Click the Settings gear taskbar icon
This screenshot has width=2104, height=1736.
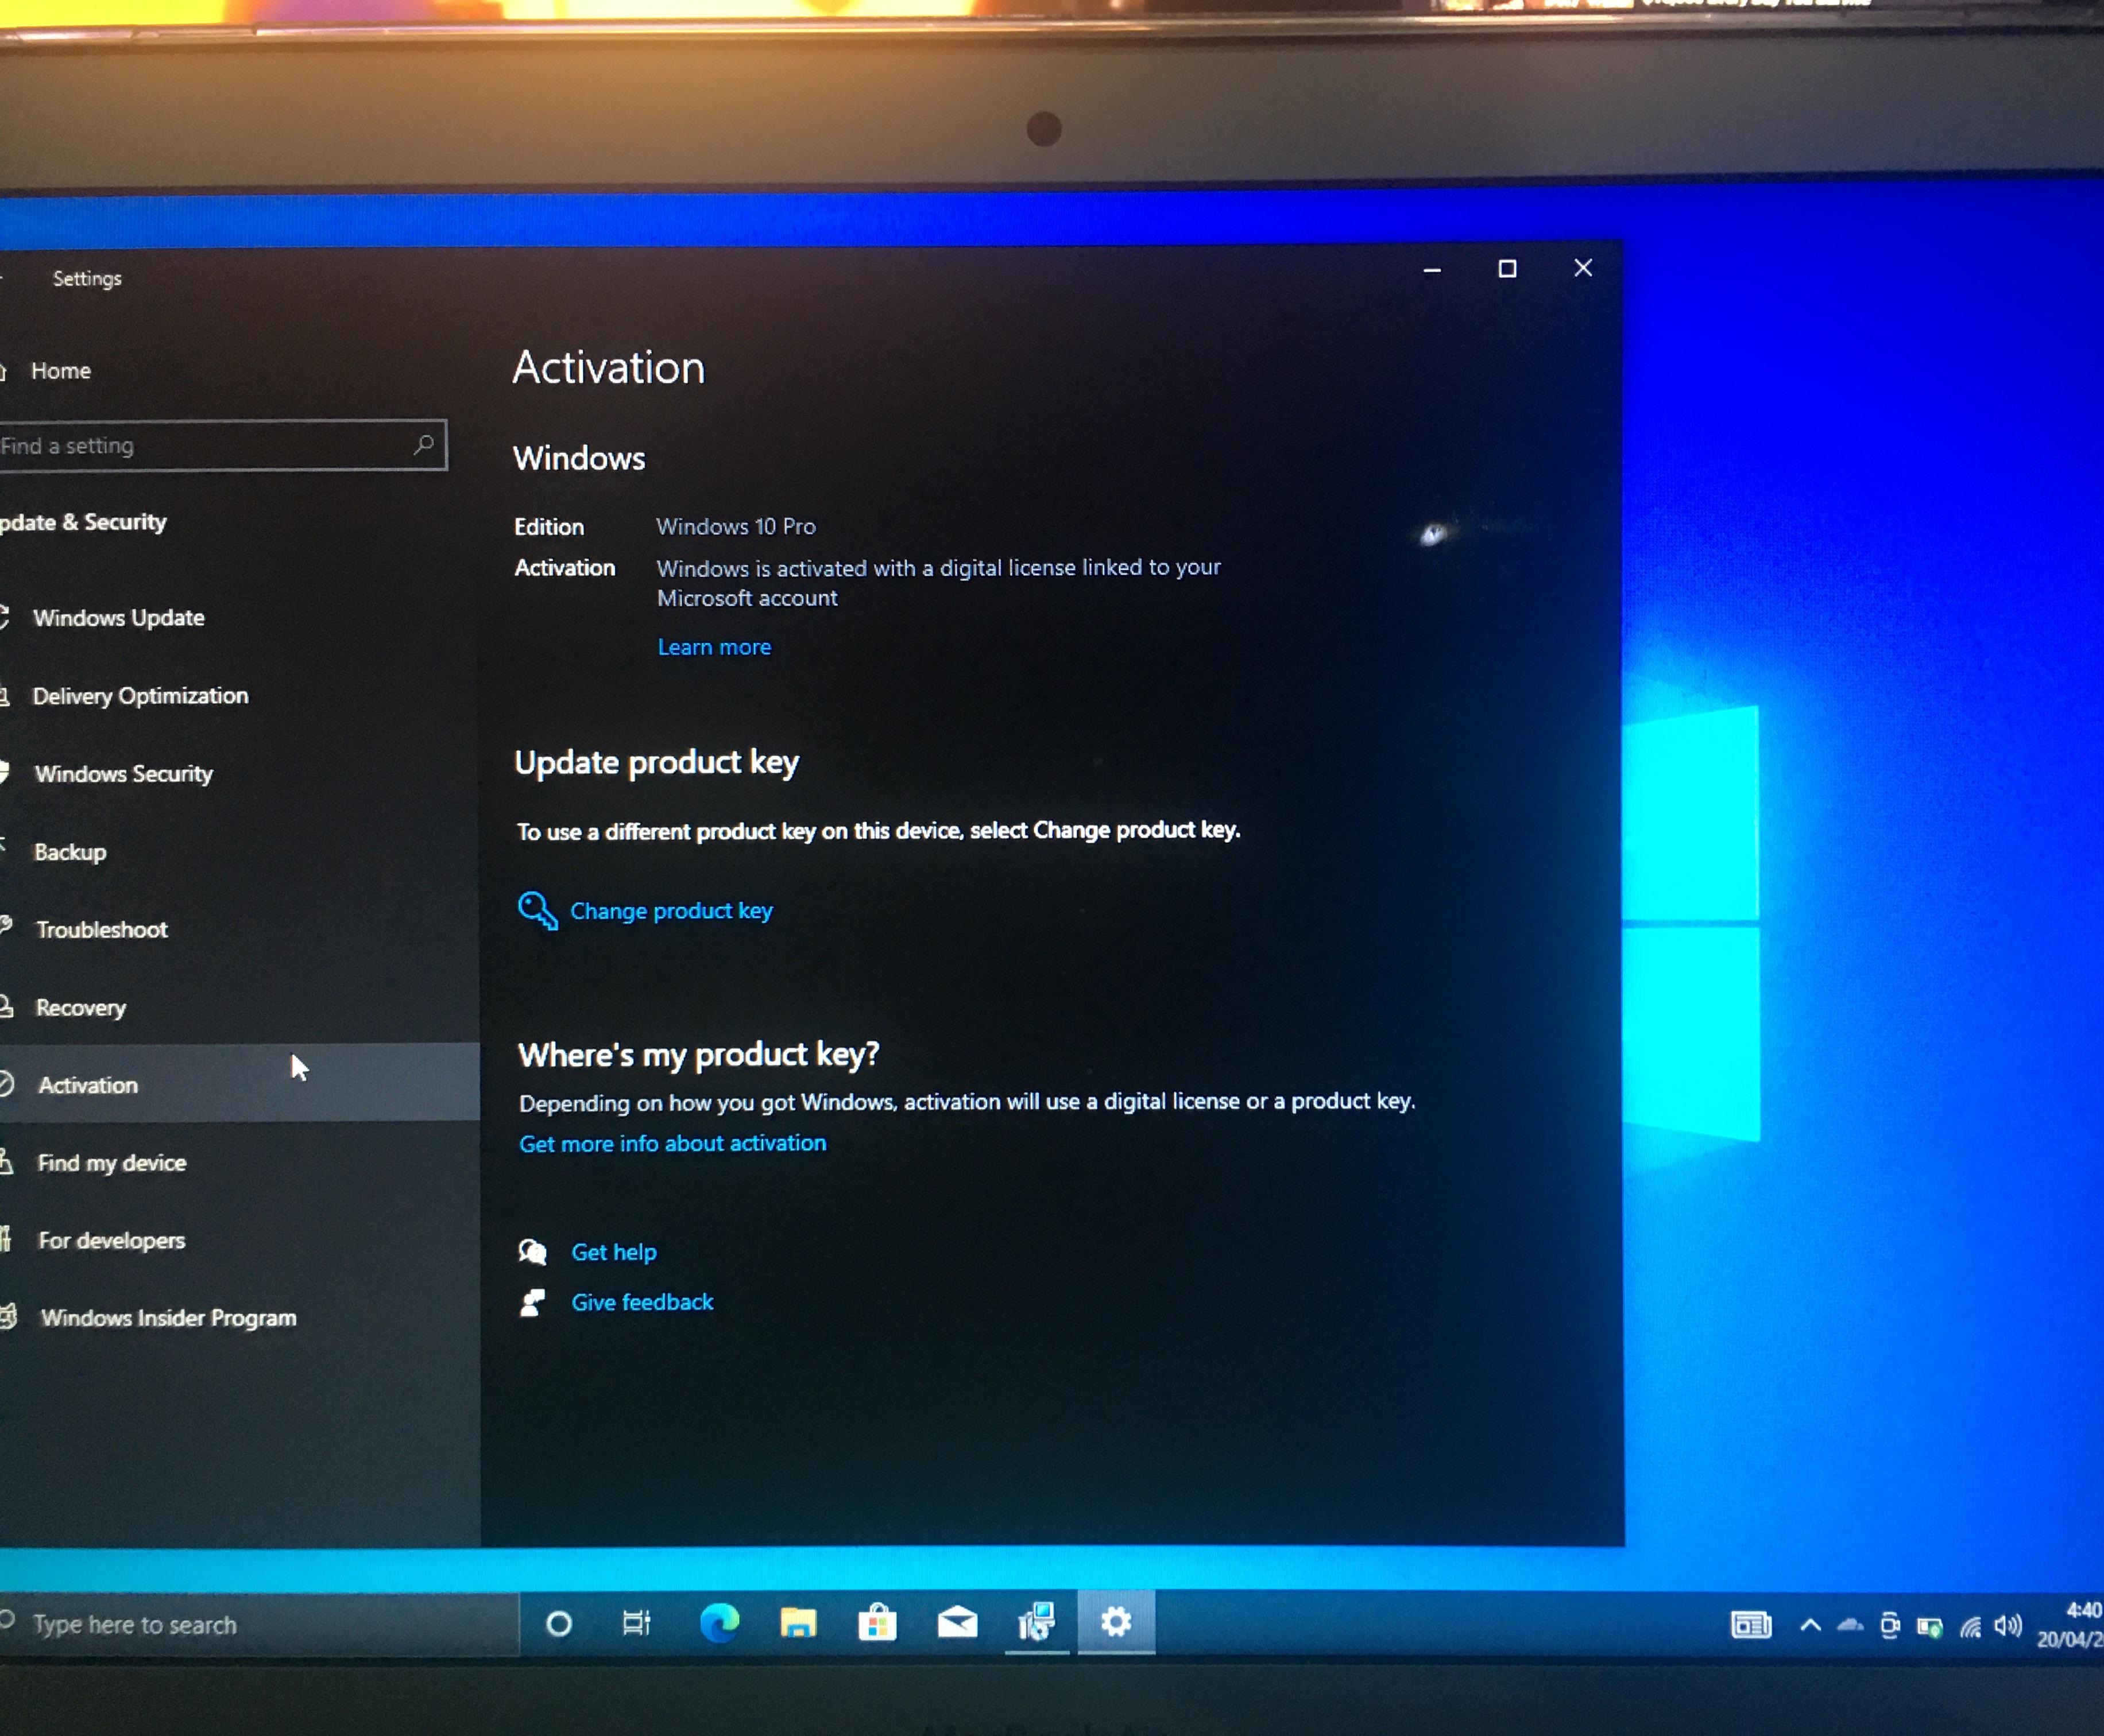pos(1116,1621)
